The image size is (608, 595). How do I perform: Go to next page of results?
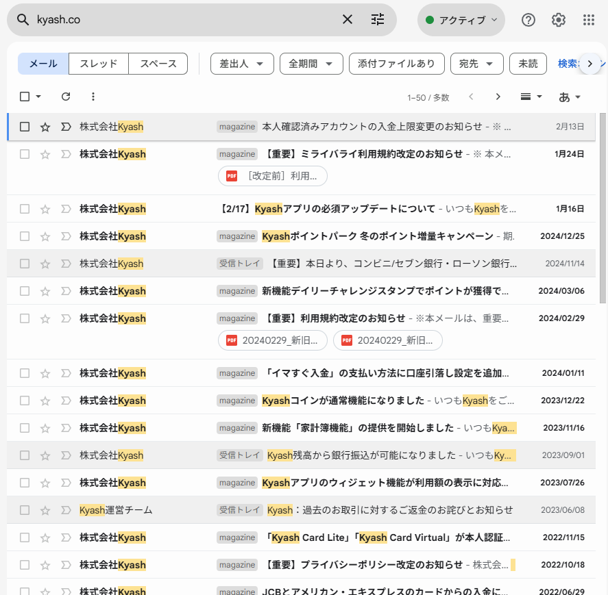coord(498,97)
